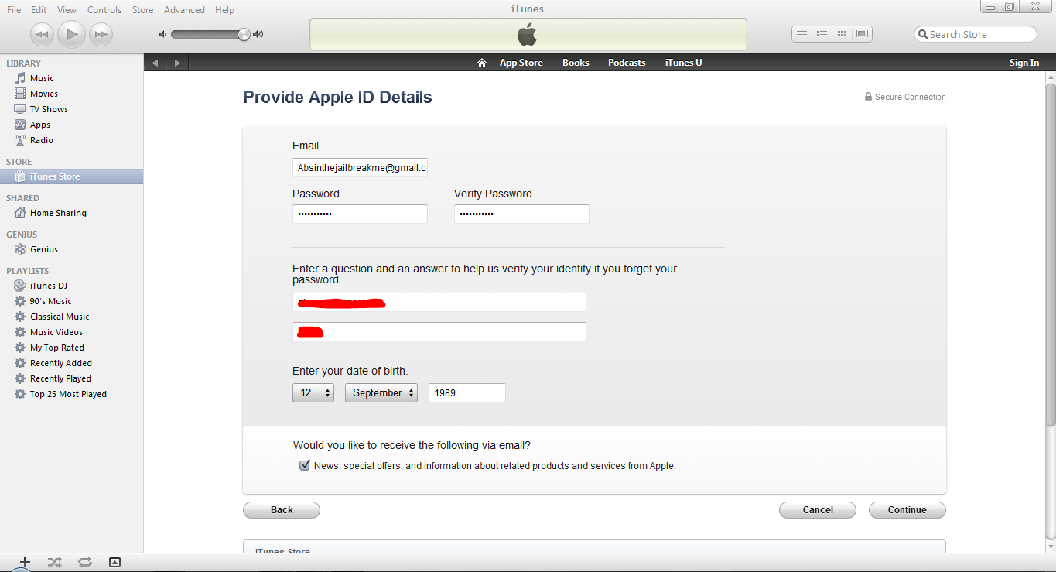1056x572 pixels.
Task: Click the Password field
Action: coord(360,214)
